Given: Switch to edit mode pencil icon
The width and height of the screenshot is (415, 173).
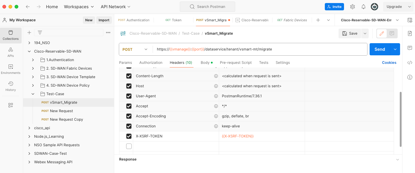Looking at the screenshot, I should [382, 33].
